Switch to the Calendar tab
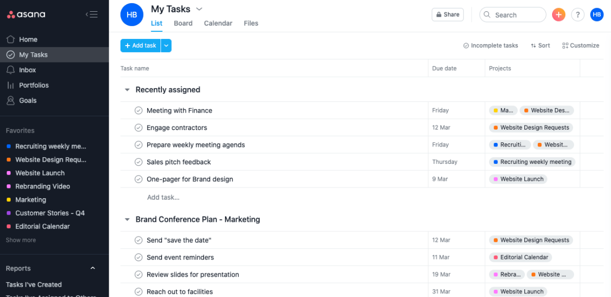The image size is (611, 297). pyautogui.click(x=218, y=24)
